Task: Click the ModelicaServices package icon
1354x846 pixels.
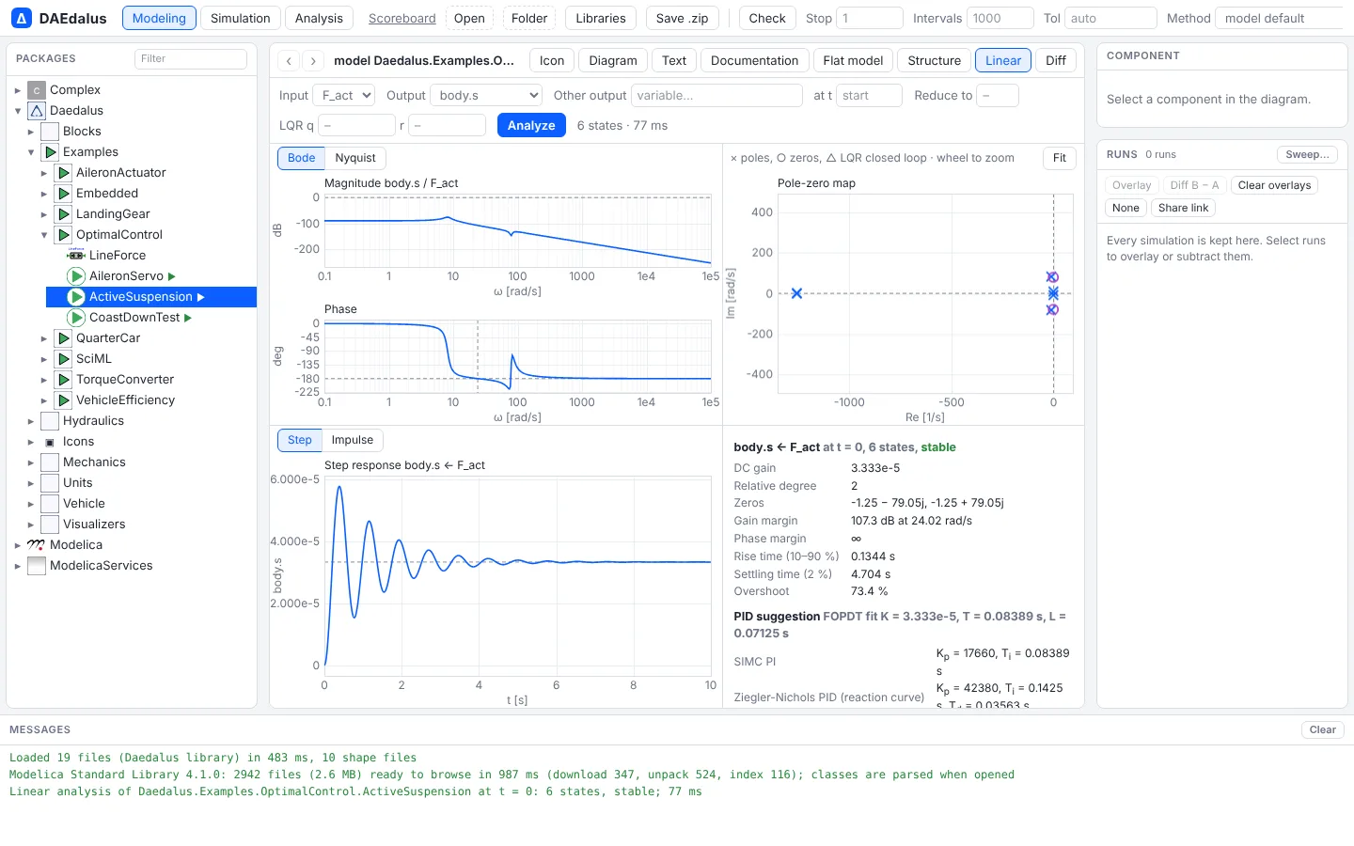Action: pos(37,566)
